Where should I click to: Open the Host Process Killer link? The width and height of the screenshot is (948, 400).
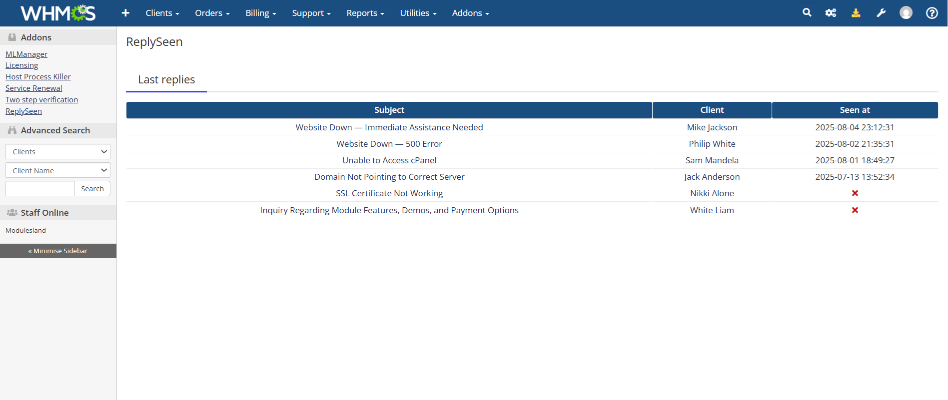[38, 77]
